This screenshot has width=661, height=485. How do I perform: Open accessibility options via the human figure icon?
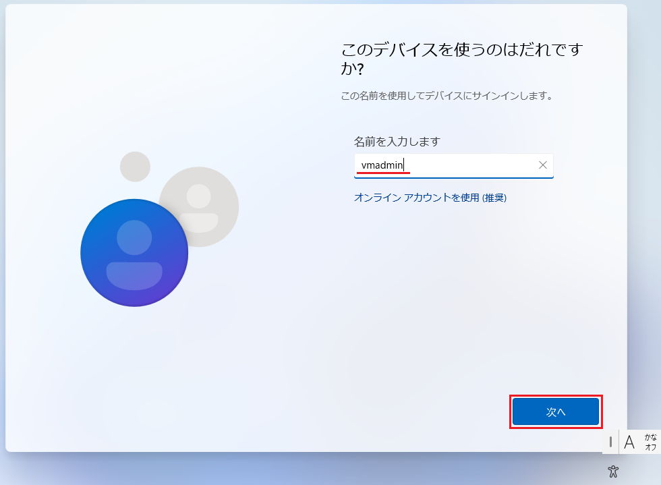(613, 471)
